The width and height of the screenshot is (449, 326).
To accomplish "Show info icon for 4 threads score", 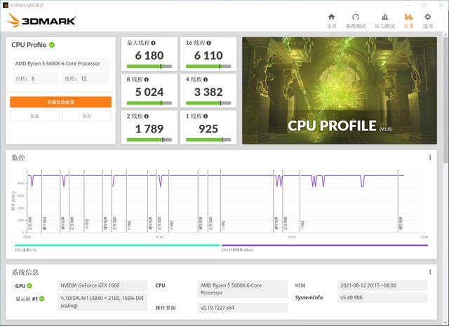I will [x=206, y=79].
